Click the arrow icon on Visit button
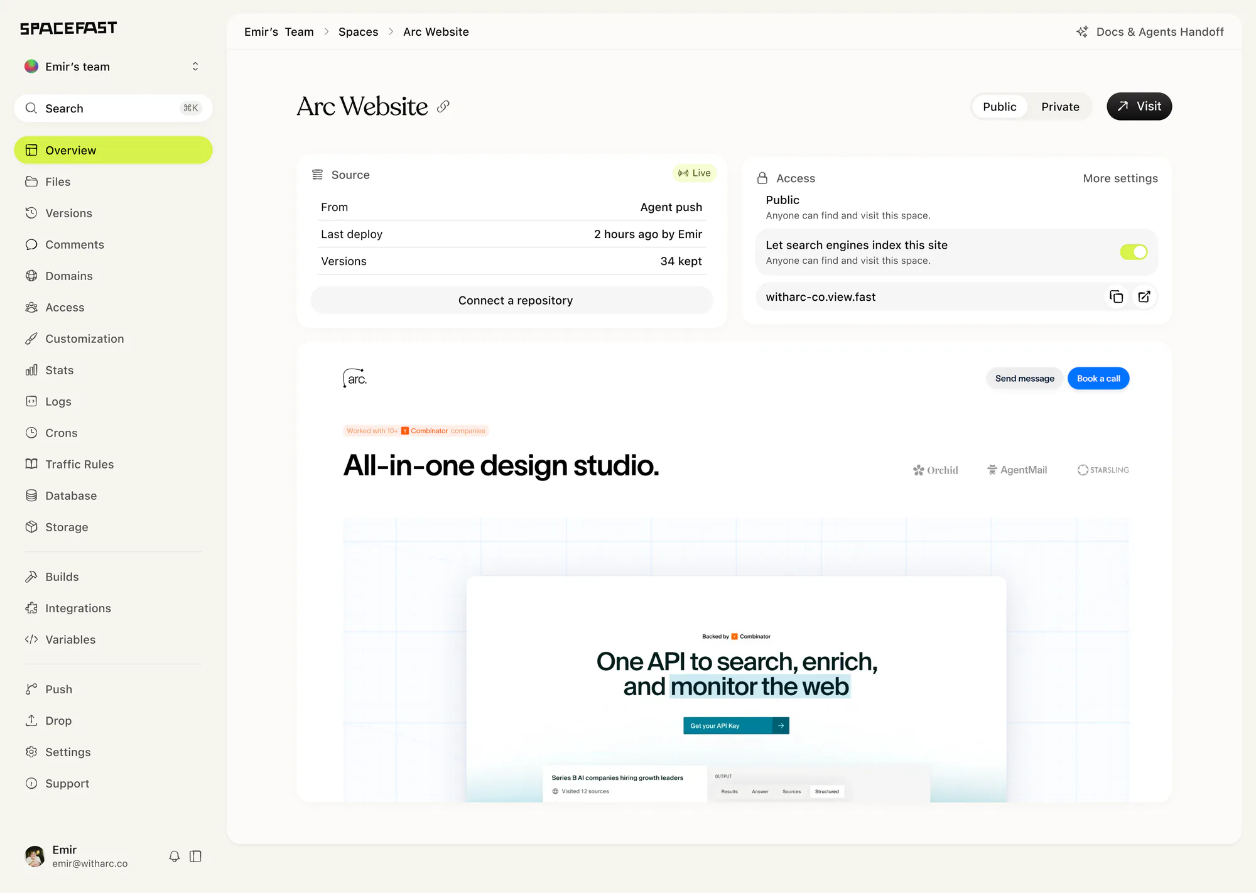The height and width of the screenshot is (893, 1256). click(1123, 106)
